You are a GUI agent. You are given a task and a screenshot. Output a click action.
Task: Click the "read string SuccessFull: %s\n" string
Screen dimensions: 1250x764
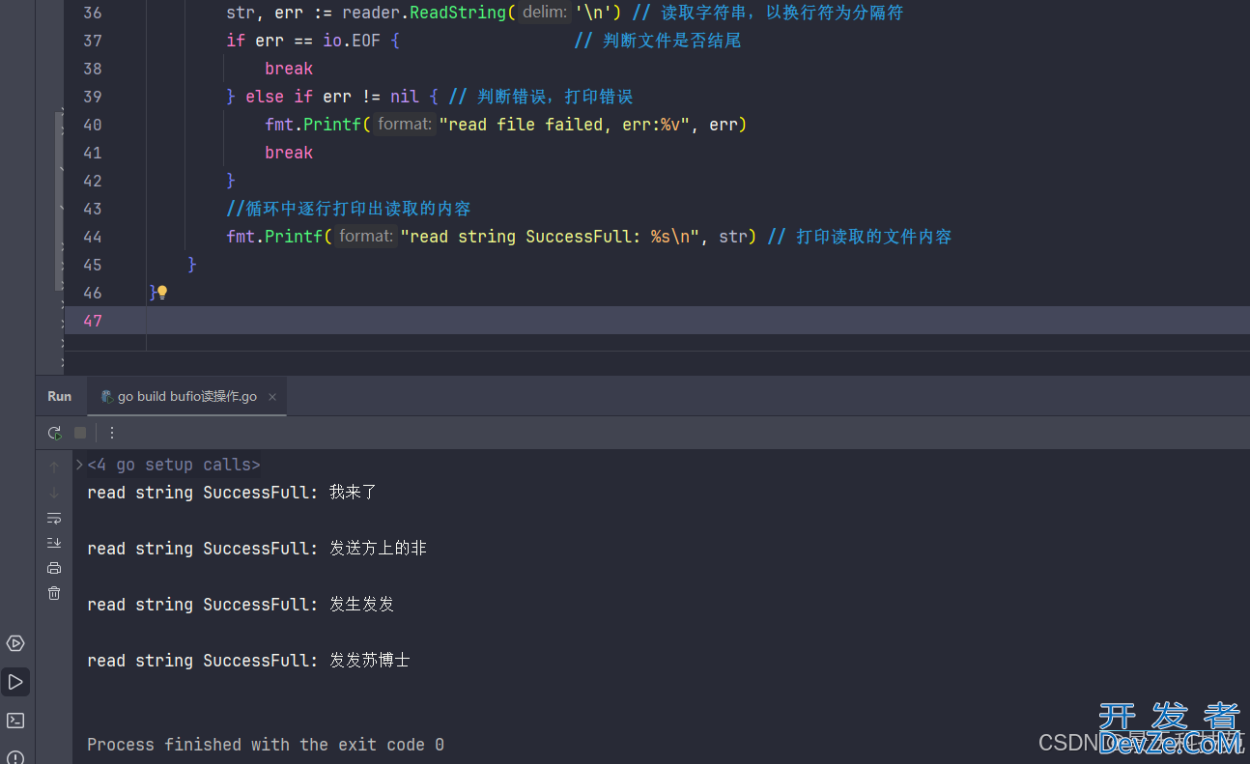coord(550,237)
